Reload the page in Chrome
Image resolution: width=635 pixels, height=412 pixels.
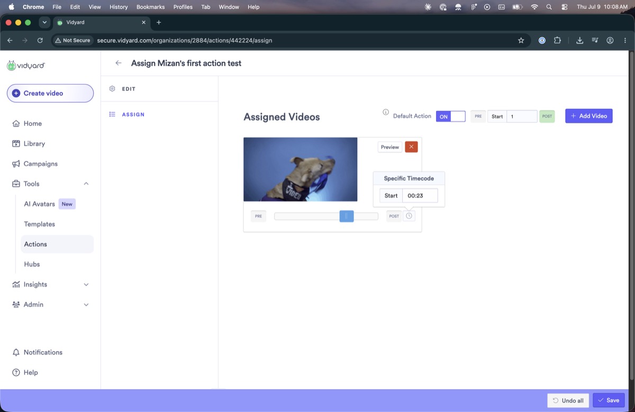click(x=40, y=40)
